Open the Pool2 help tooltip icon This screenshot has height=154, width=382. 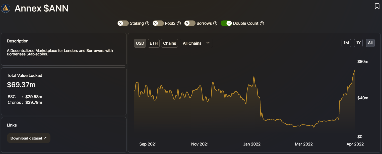[179, 23]
